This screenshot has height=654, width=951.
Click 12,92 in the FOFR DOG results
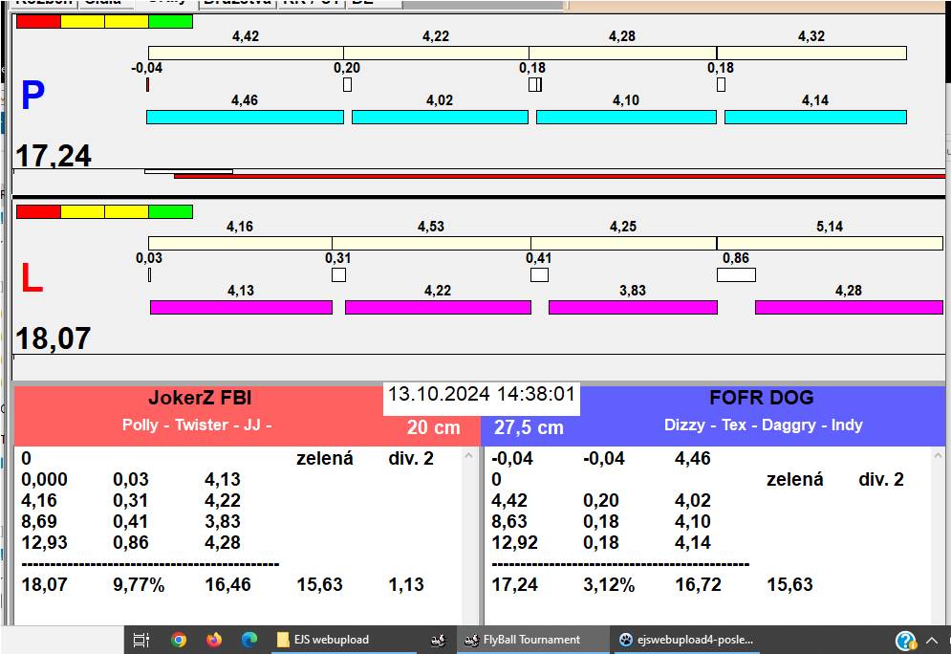(514, 543)
